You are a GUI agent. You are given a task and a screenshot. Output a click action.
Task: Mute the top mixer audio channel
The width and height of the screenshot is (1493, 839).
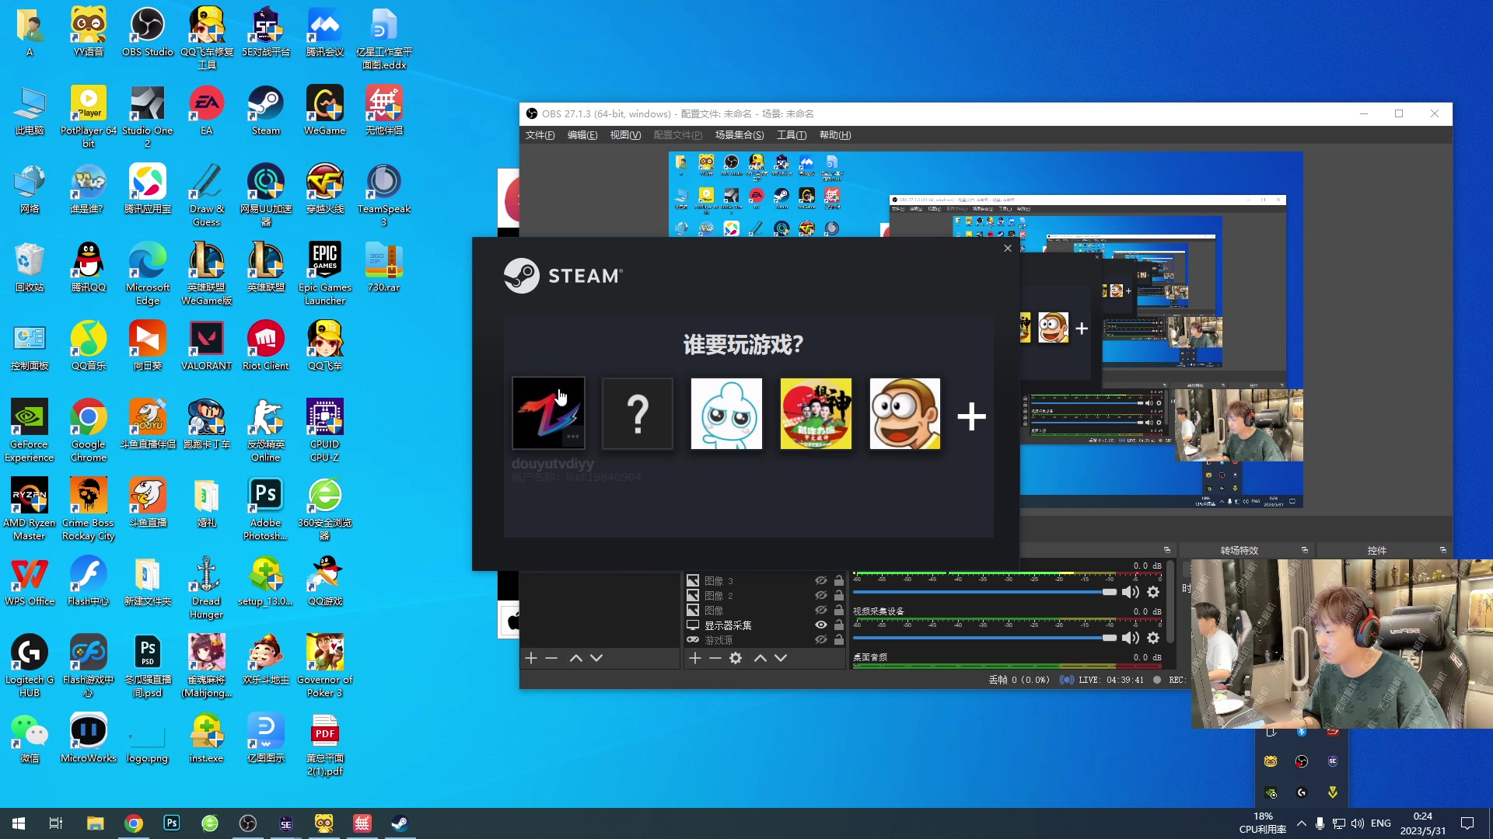(1131, 593)
